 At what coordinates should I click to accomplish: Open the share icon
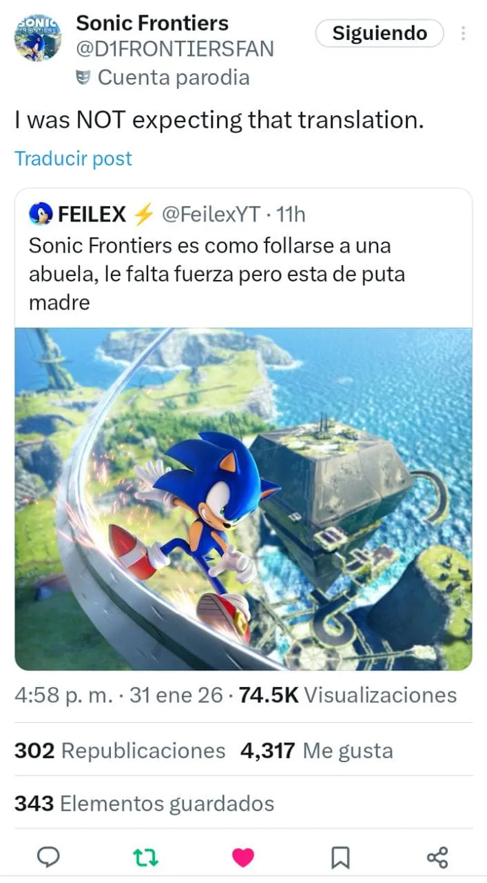pos(437,857)
